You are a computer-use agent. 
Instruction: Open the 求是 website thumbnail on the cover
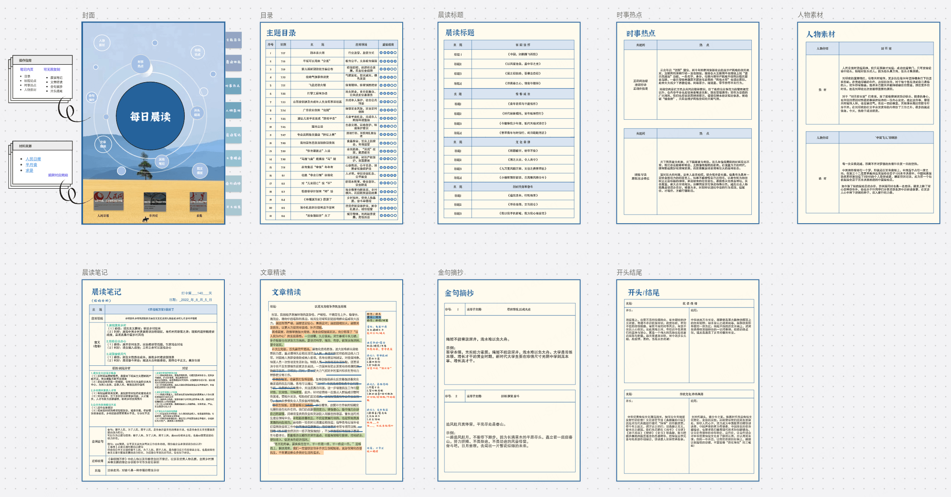tap(198, 201)
